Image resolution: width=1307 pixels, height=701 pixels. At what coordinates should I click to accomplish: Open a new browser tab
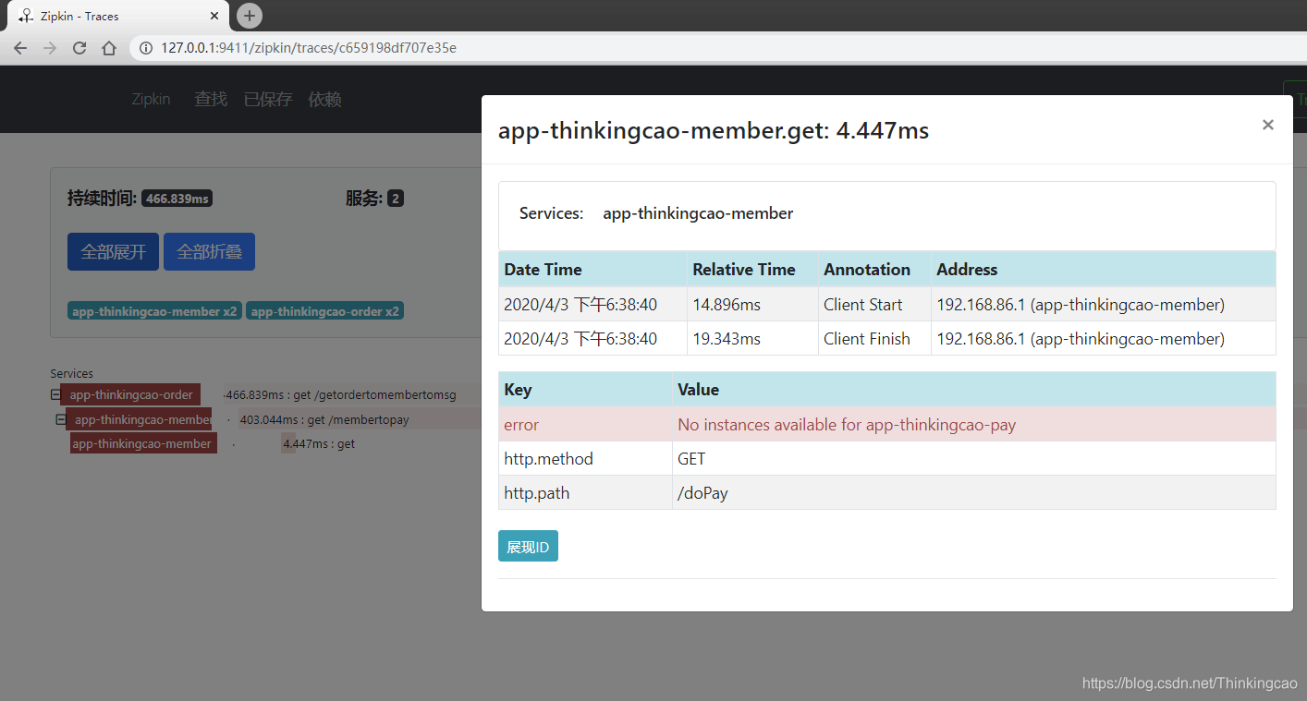250,16
